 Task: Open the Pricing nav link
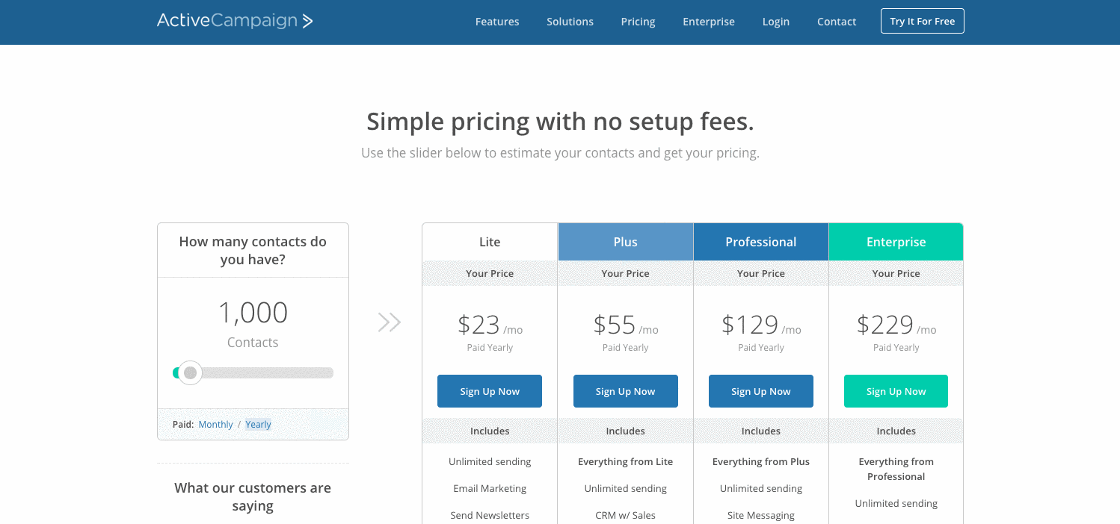click(638, 22)
